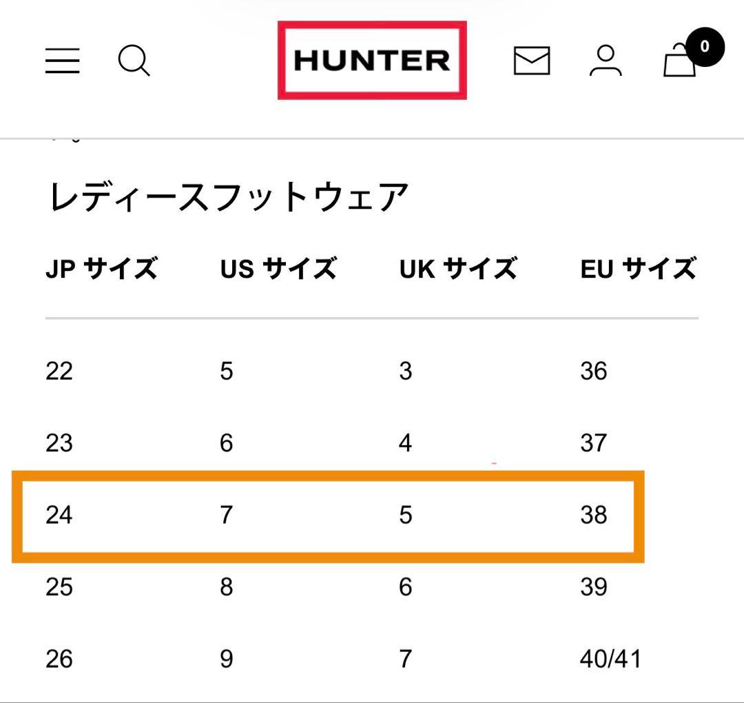The image size is (744, 703).
Task: Open the hamburger navigation menu
Action: point(61,61)
